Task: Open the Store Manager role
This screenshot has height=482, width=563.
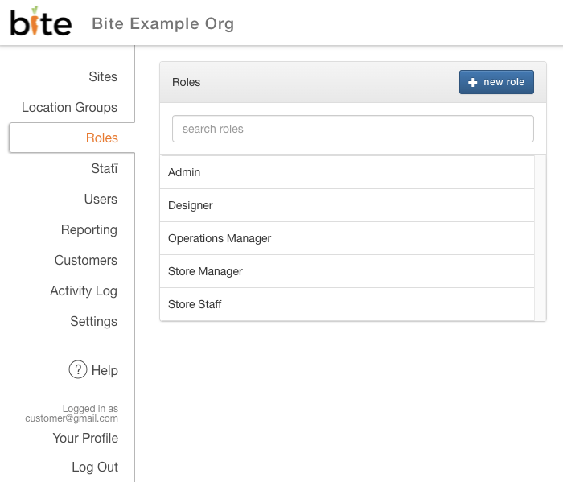Action: 347,271
